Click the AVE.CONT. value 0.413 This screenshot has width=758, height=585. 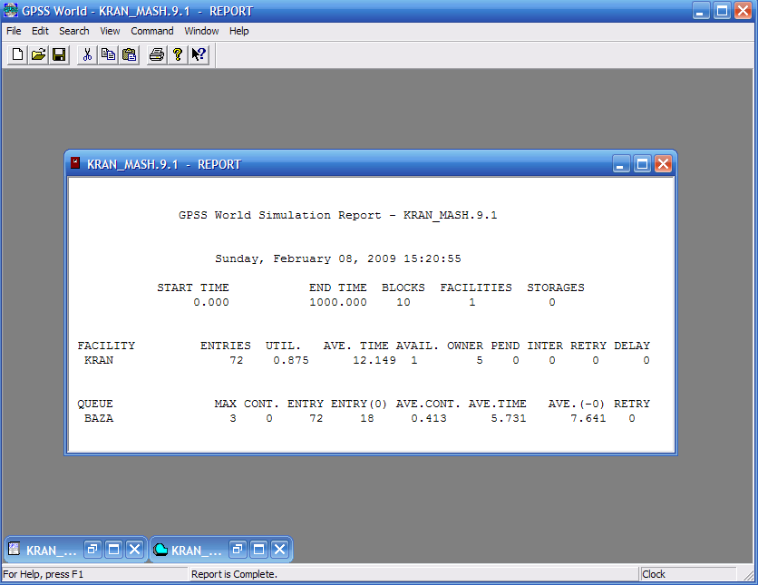429,418
